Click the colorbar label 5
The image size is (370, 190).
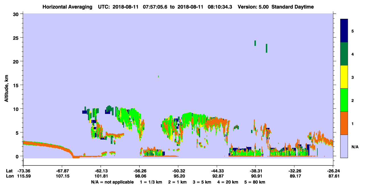coord(353,31)
